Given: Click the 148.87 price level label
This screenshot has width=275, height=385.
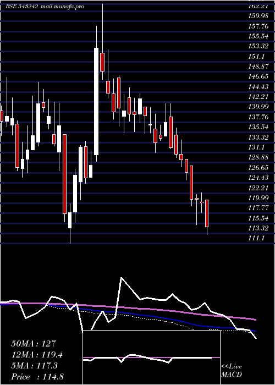Looking at the screenshot, I should pos(258,67).
